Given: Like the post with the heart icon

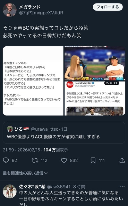Looking at the screenshot, I should 64,160.
